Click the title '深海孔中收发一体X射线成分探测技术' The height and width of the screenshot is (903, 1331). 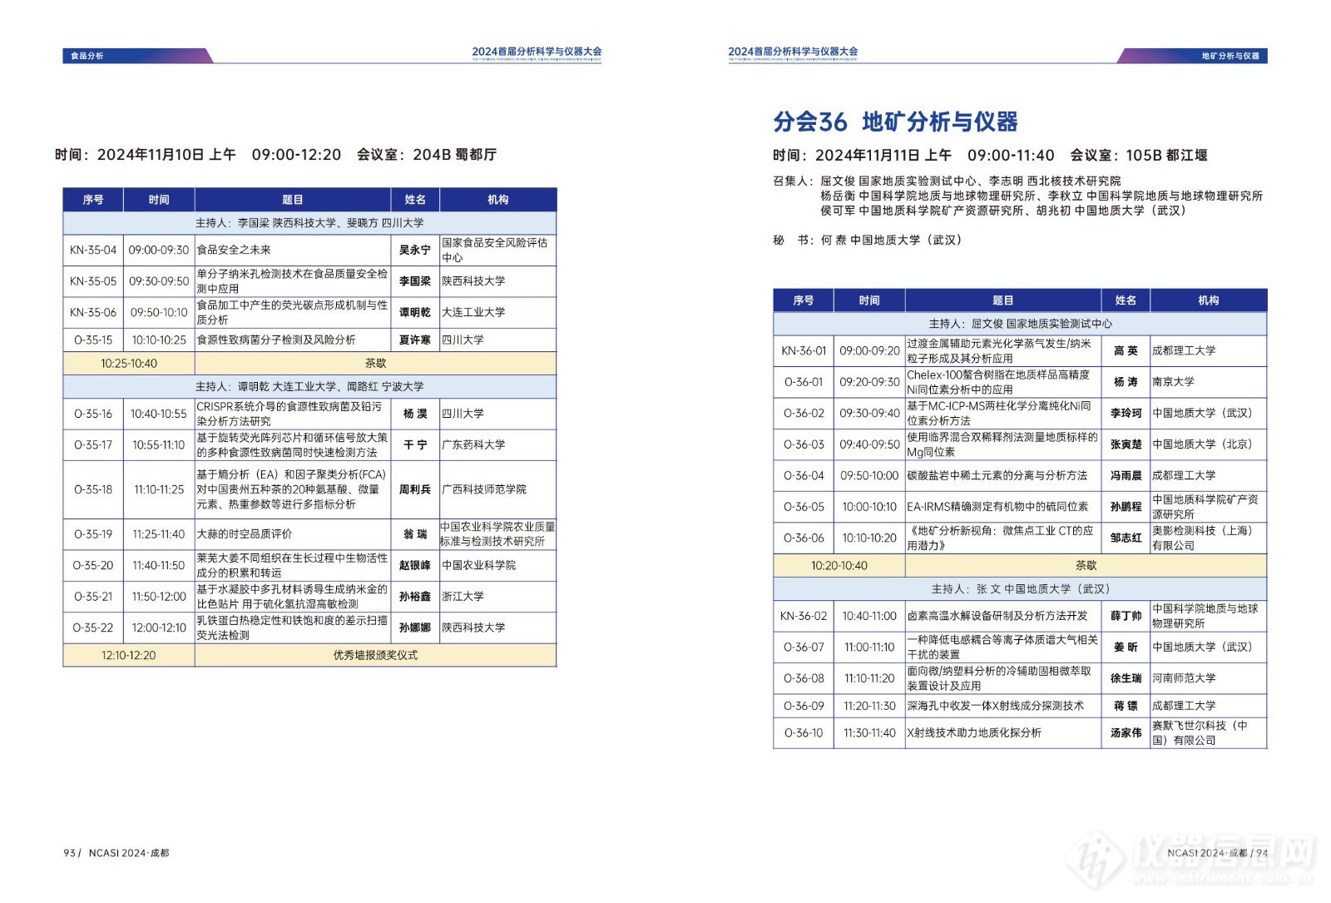tap(995, 706)
